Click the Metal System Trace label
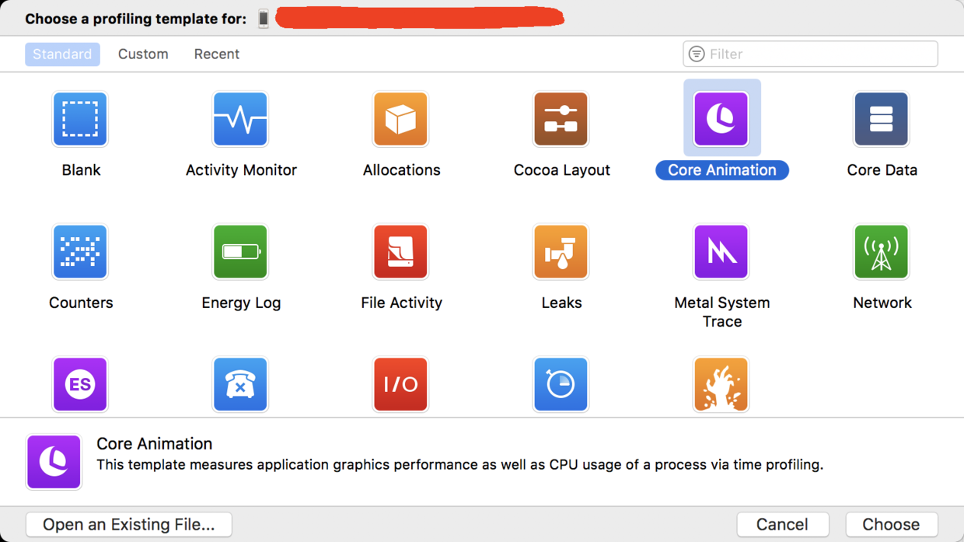Viewport: 964px width, 542px height. click(x=722, y=312)
